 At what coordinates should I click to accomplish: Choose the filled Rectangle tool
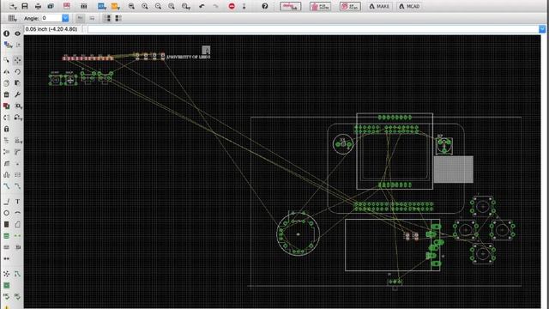(x=6, y=224)
